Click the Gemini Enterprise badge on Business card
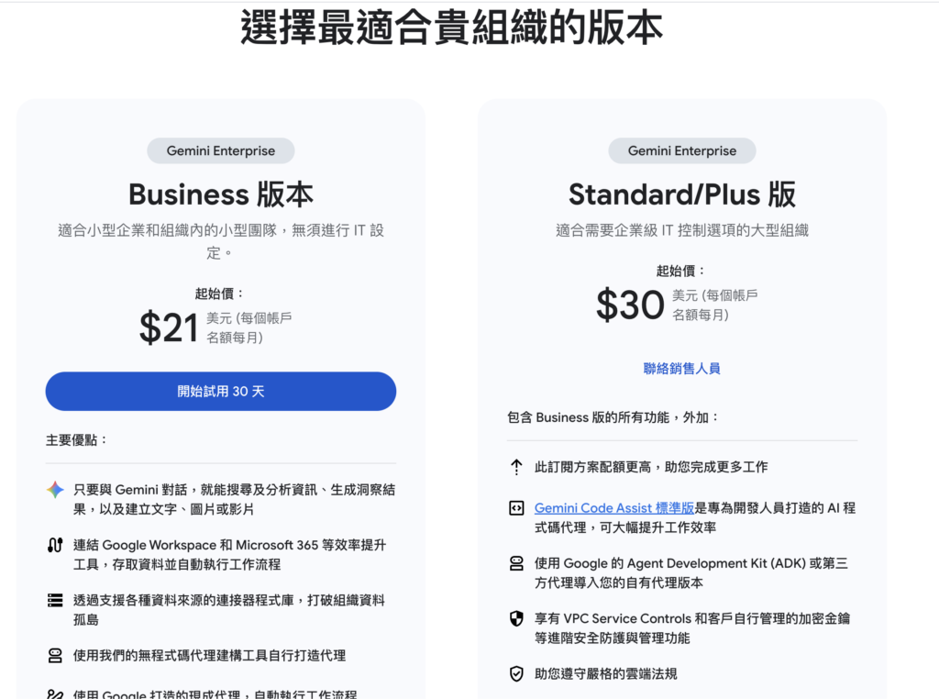 [220, 150]
